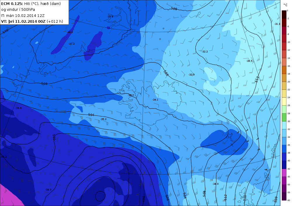Select the -32.9 temperature value
The height and width of the screenshot is (206, 292).
[x=192, y=75]
